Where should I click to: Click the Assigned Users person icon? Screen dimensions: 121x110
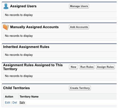[6, 6]
